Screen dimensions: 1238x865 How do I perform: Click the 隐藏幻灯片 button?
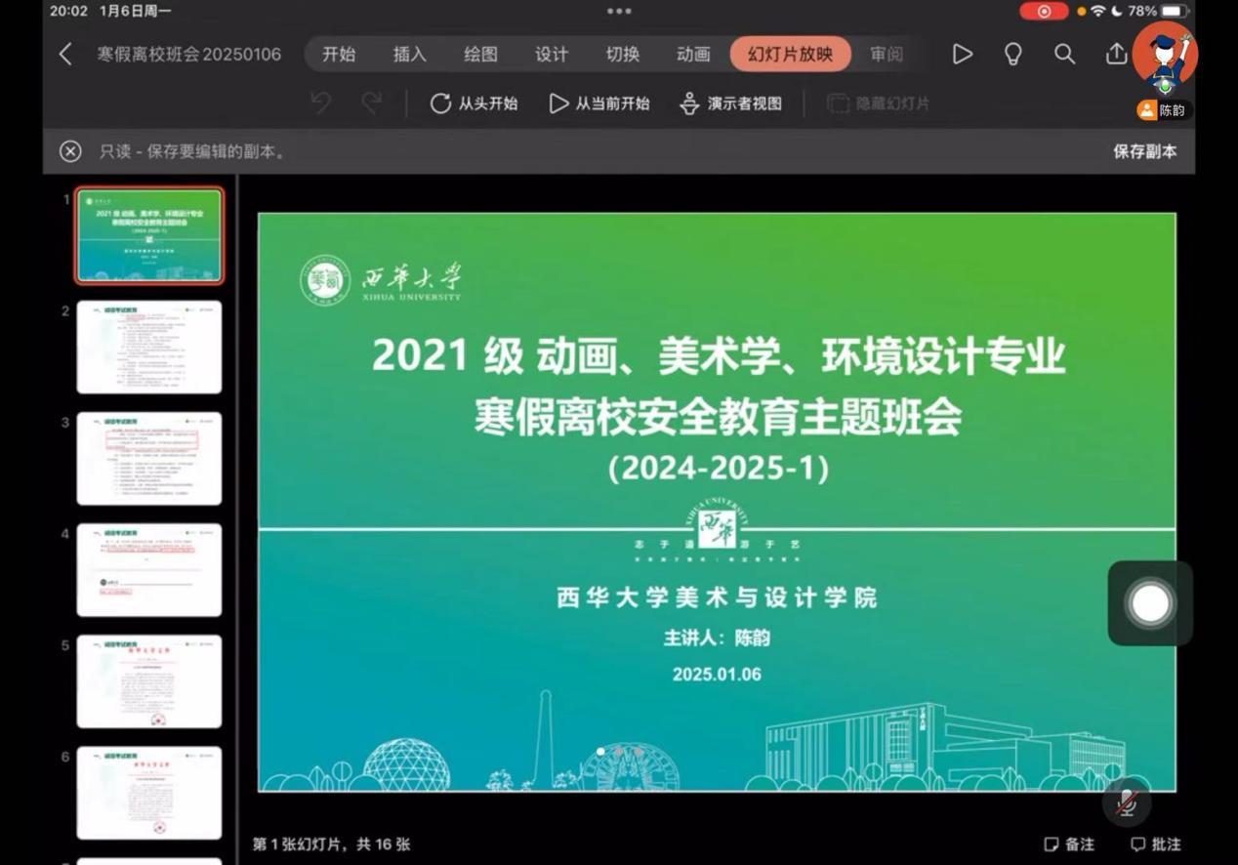[x=879, y=103]
